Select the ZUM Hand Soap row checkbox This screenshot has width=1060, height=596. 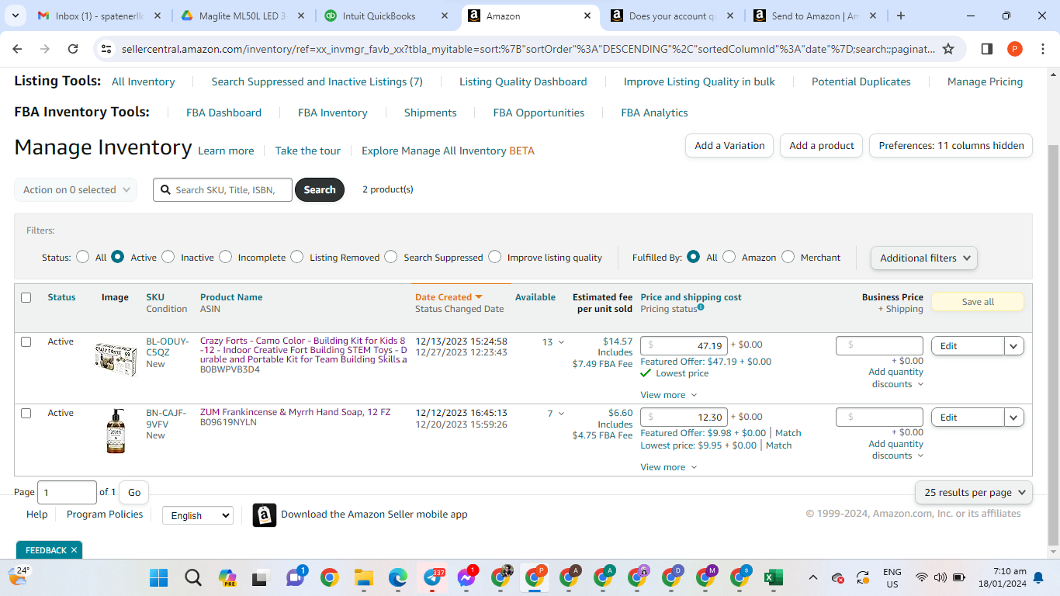26,413
